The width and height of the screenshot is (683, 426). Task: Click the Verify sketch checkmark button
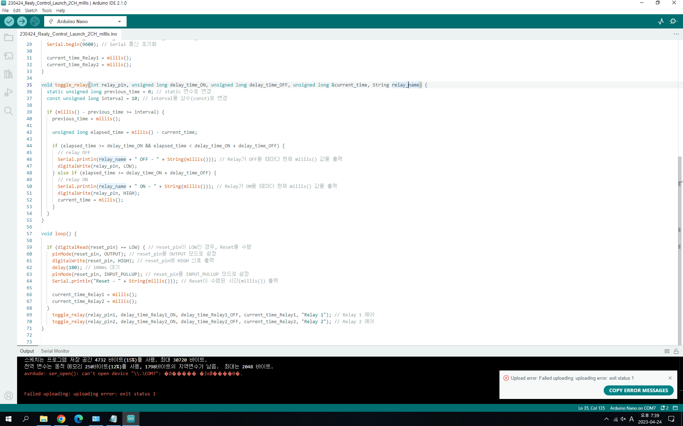tap(9, 21)
